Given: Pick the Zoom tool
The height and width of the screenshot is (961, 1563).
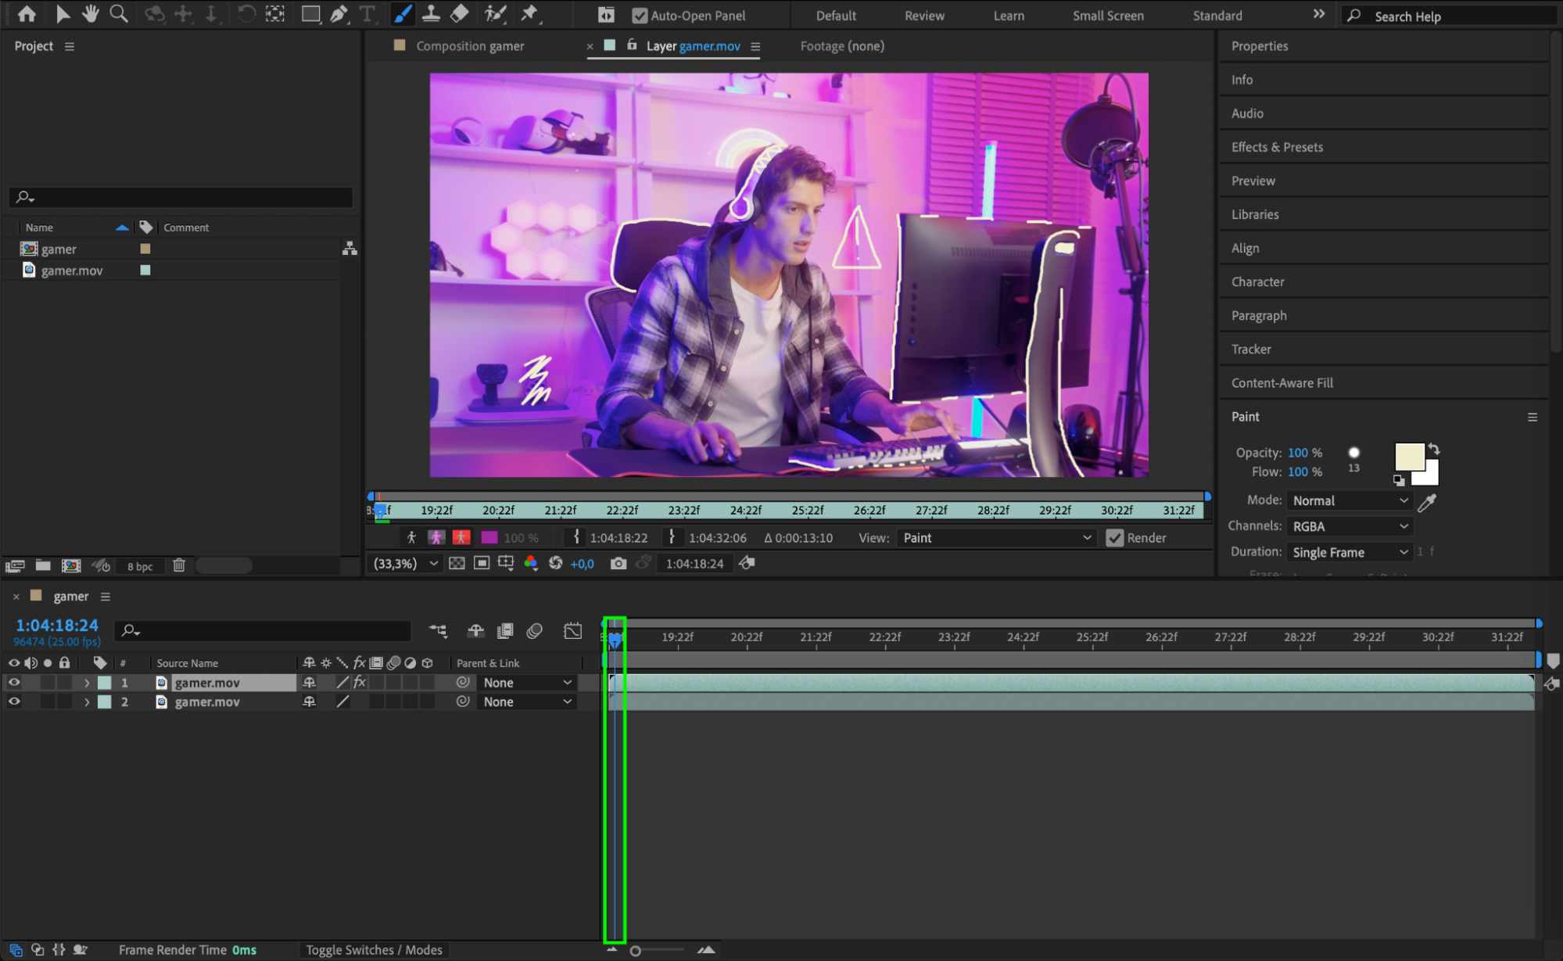Looking at the screenshot, I should point(119,14).
